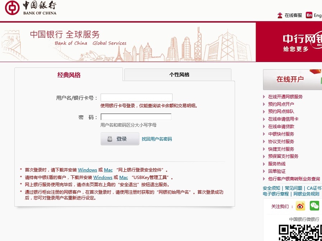Open 找回用户名密码 link

(x=157, y=139)
